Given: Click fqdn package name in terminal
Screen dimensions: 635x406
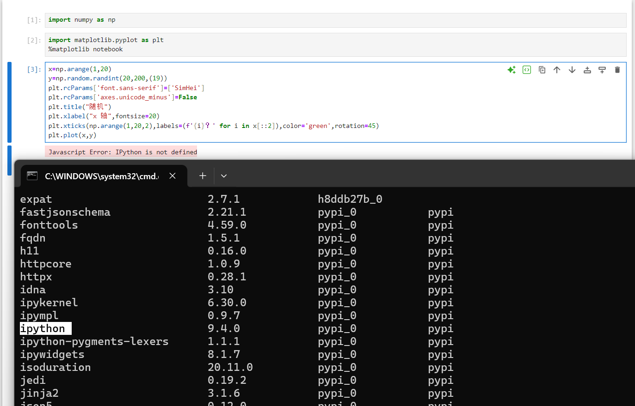Looking at the screenshot, I should click(x=33, y=238).
